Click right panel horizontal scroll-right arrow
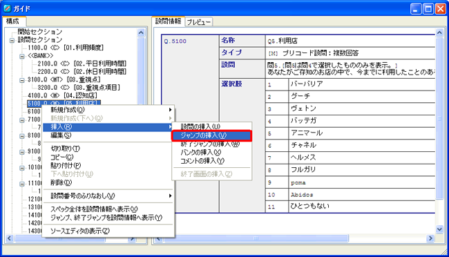This screenshot has width=449, height=257. [430, 238]
